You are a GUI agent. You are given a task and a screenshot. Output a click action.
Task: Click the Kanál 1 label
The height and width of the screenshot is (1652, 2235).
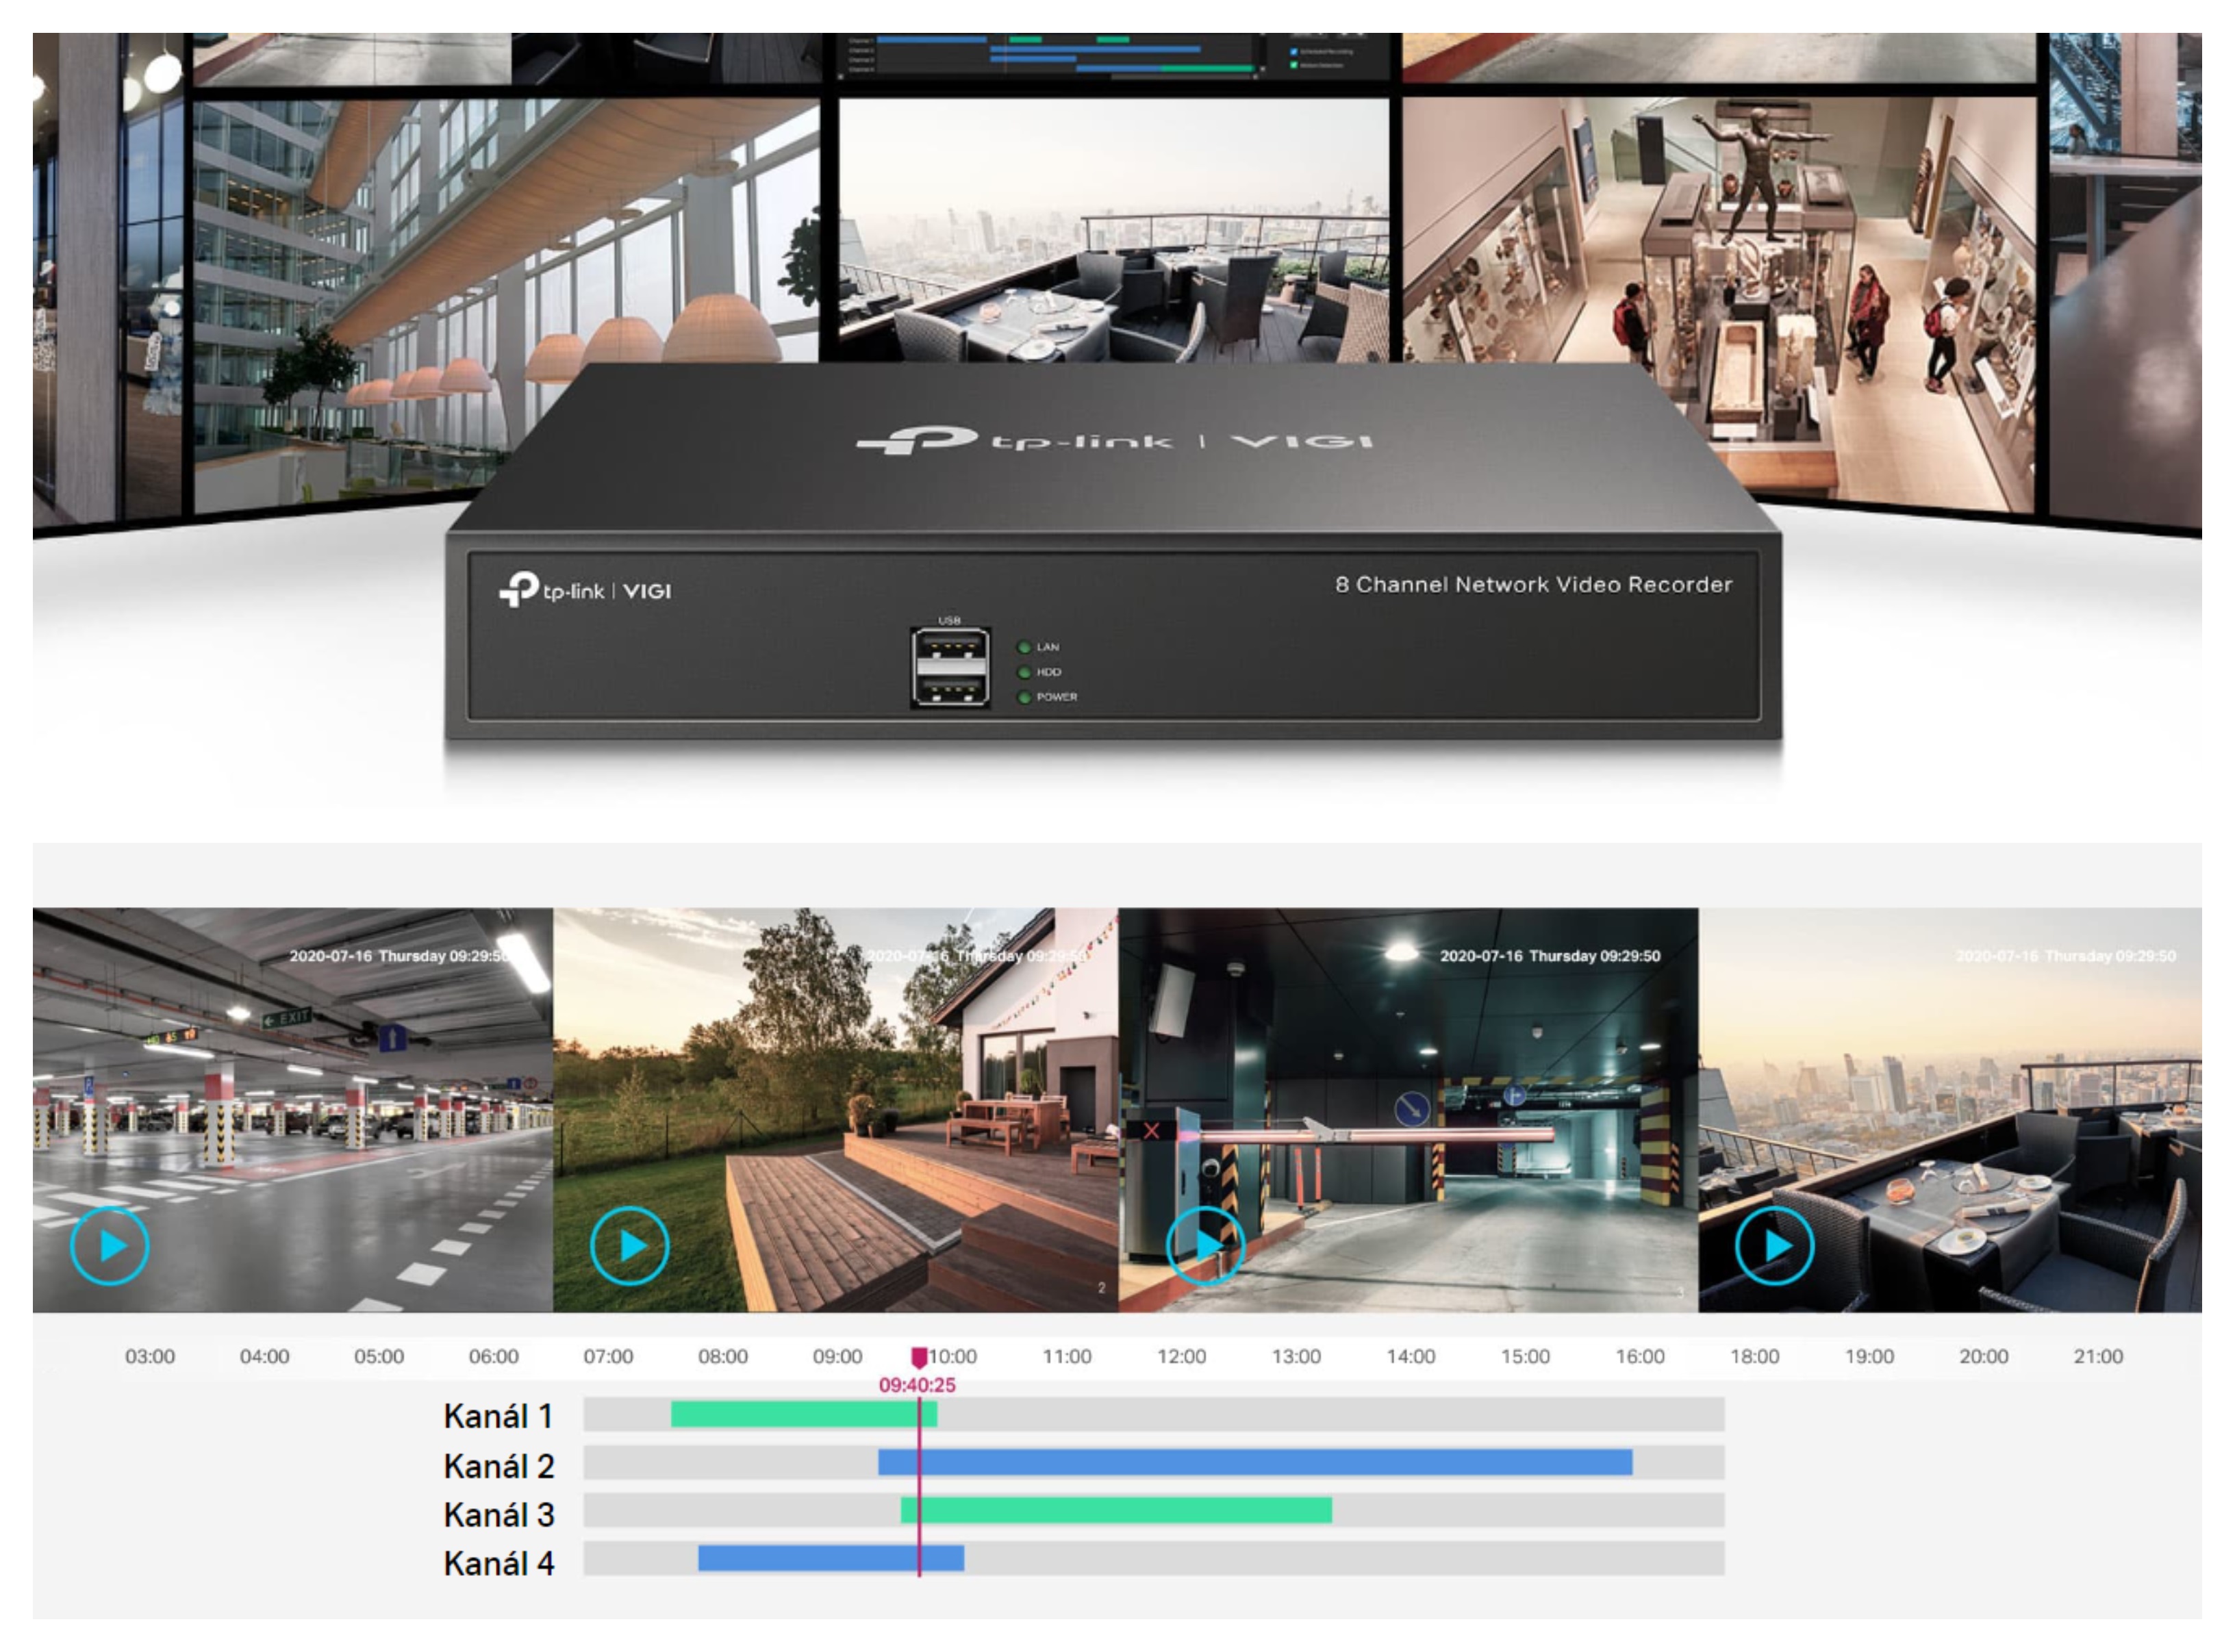(x=498, y=1416)
